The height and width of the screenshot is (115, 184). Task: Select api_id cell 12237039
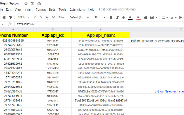pyautogui.click(x=53, y=68)
